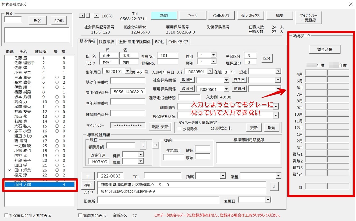Screen dimensions: 356x221
Task: Open the 生年月日 dropdown
Action: [x=127, y=71]
